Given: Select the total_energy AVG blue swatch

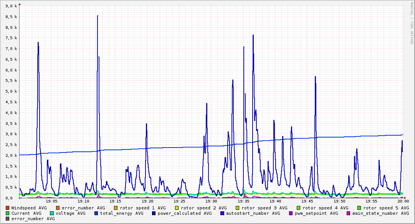Looking at the screenshot, I should click(x=96, y=213).
